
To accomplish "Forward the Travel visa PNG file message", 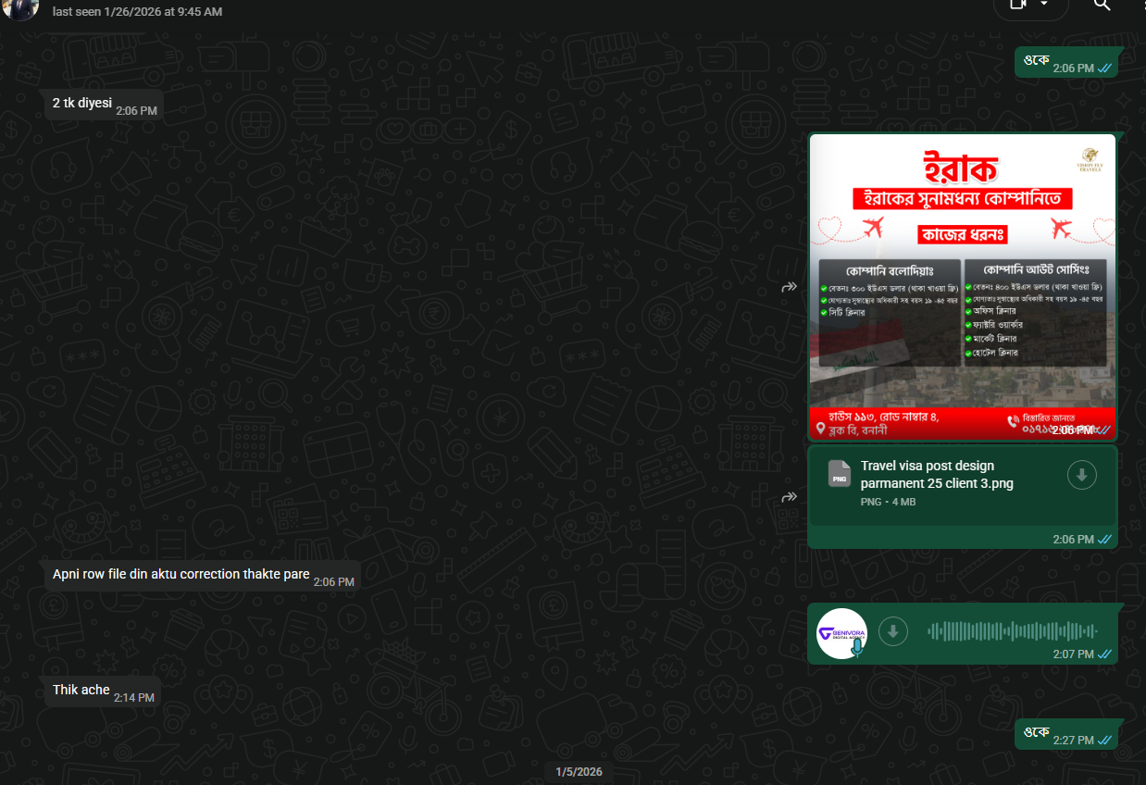I will pos(789,496).
